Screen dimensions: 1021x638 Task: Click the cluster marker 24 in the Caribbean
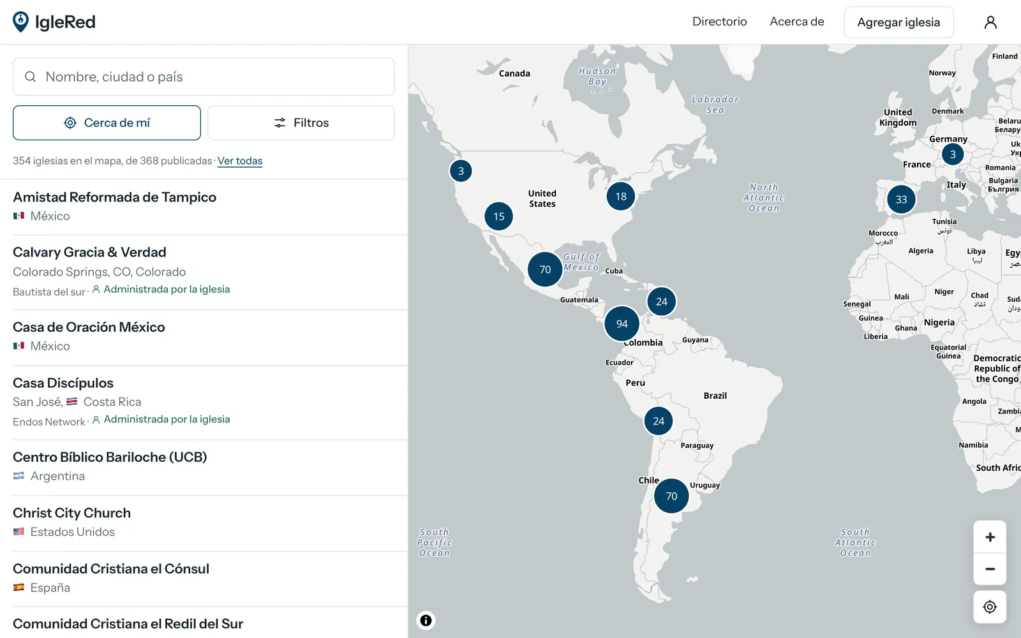click(x=662, y=302)
